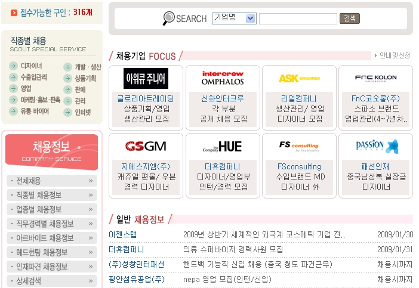Click the FnC KOLON logo

375,78
